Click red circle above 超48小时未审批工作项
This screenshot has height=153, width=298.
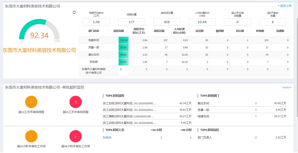pos(75,137)
